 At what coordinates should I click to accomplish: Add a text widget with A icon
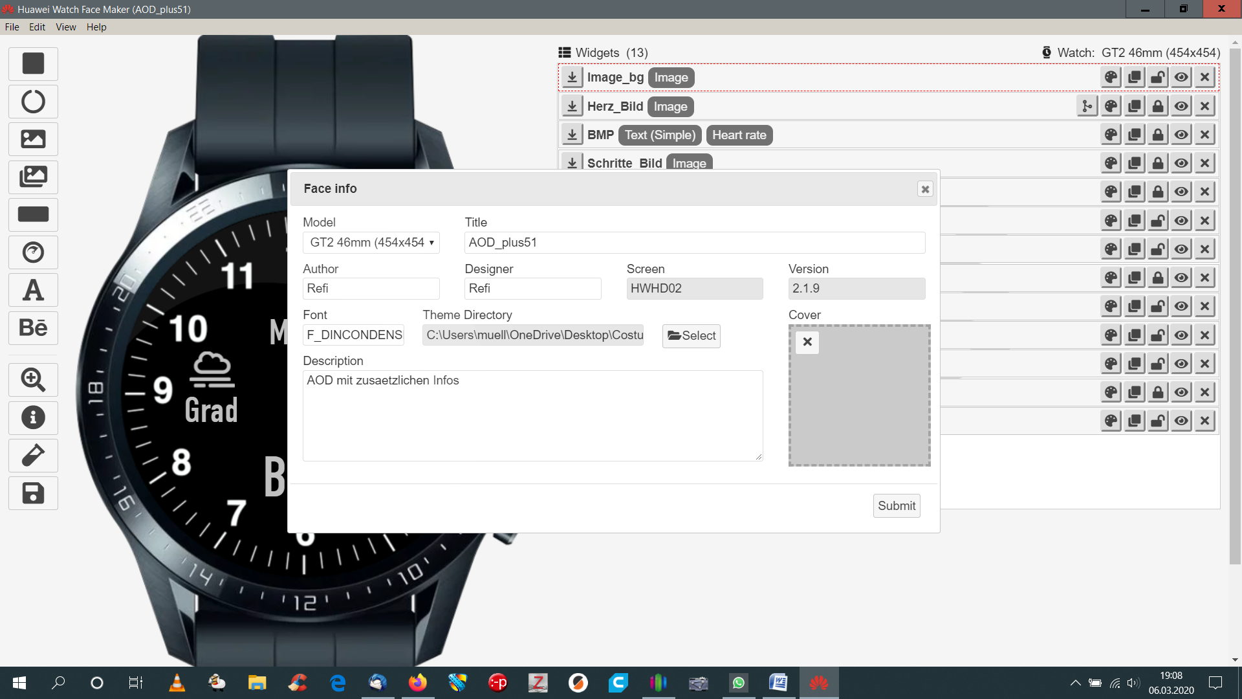tap(33, 290)
